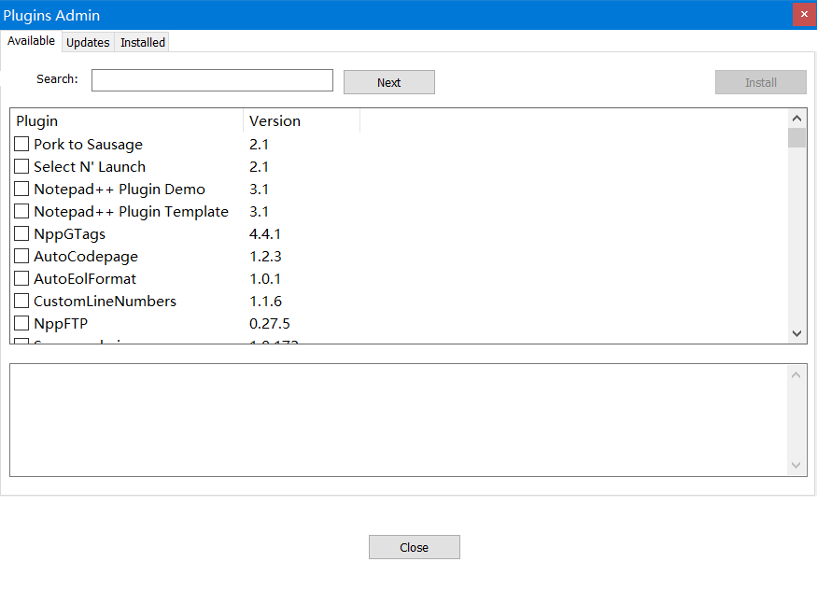Check the AutoEolFormat plugin box
The width and height of the screenshot is (817, 590).
pos(21,278)
